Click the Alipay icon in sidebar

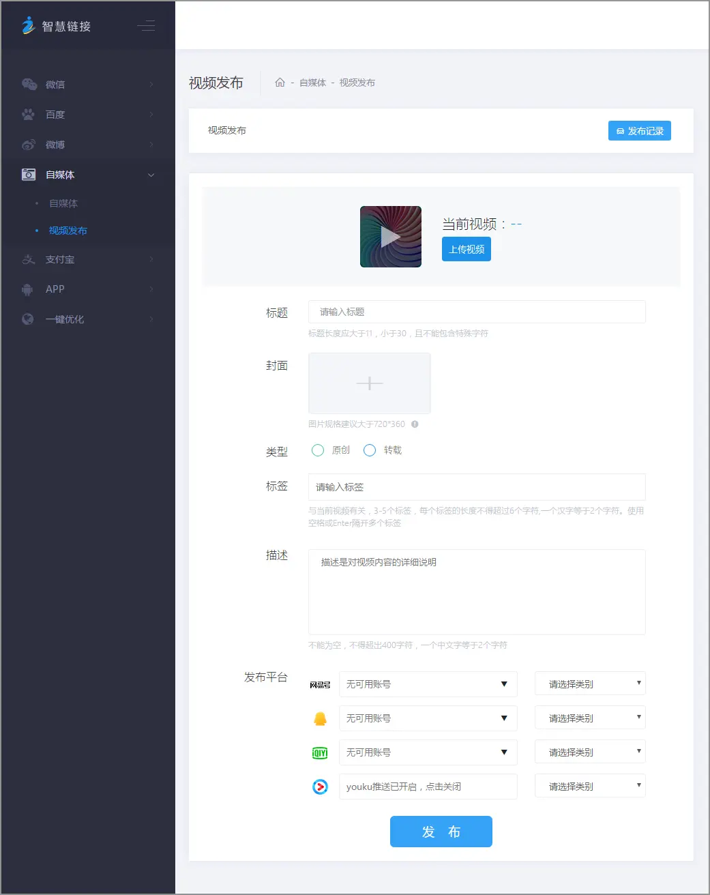tap(28, 259)
